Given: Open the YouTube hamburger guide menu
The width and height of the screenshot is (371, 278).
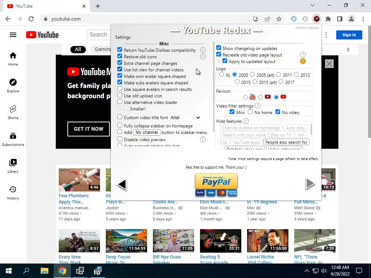Looking at the screenshot, I should tap(13, 35).
